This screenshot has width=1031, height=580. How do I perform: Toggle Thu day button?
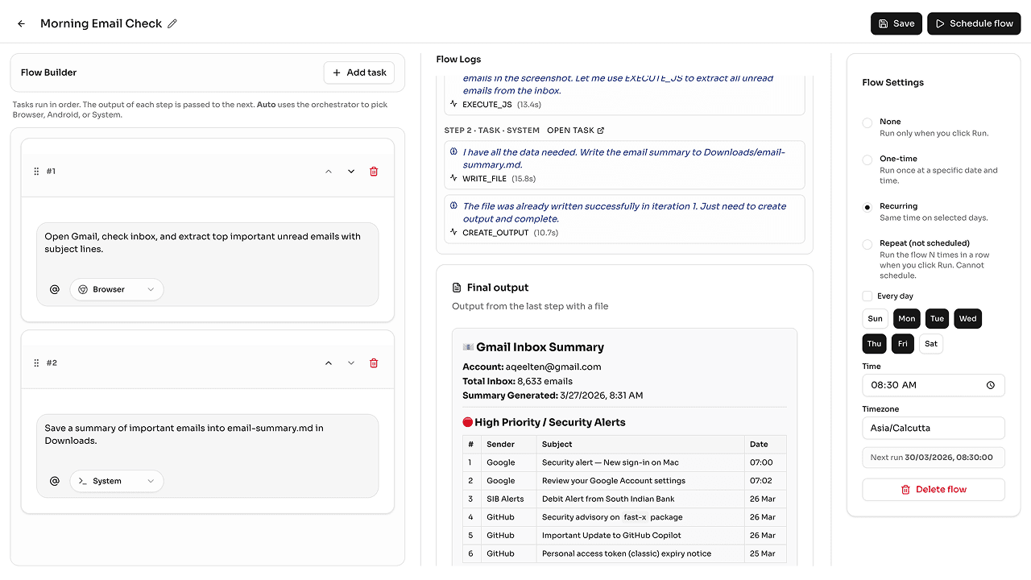[x=875, y=344]
